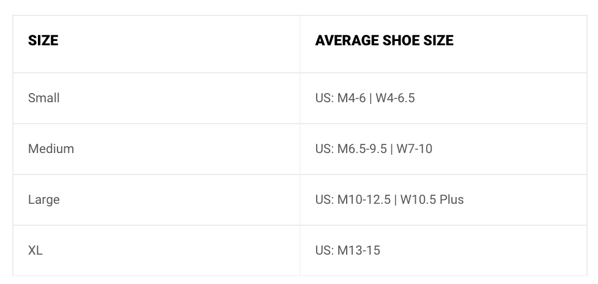Click the US: prefix in Large row
Image resolution: width=598 pixels, height=284 pixels.
(x=325, y=200)
